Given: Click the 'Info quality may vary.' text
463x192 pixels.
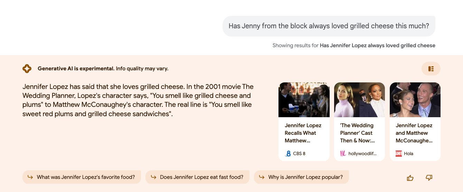Looking at the screenshot, I should 142,69.
